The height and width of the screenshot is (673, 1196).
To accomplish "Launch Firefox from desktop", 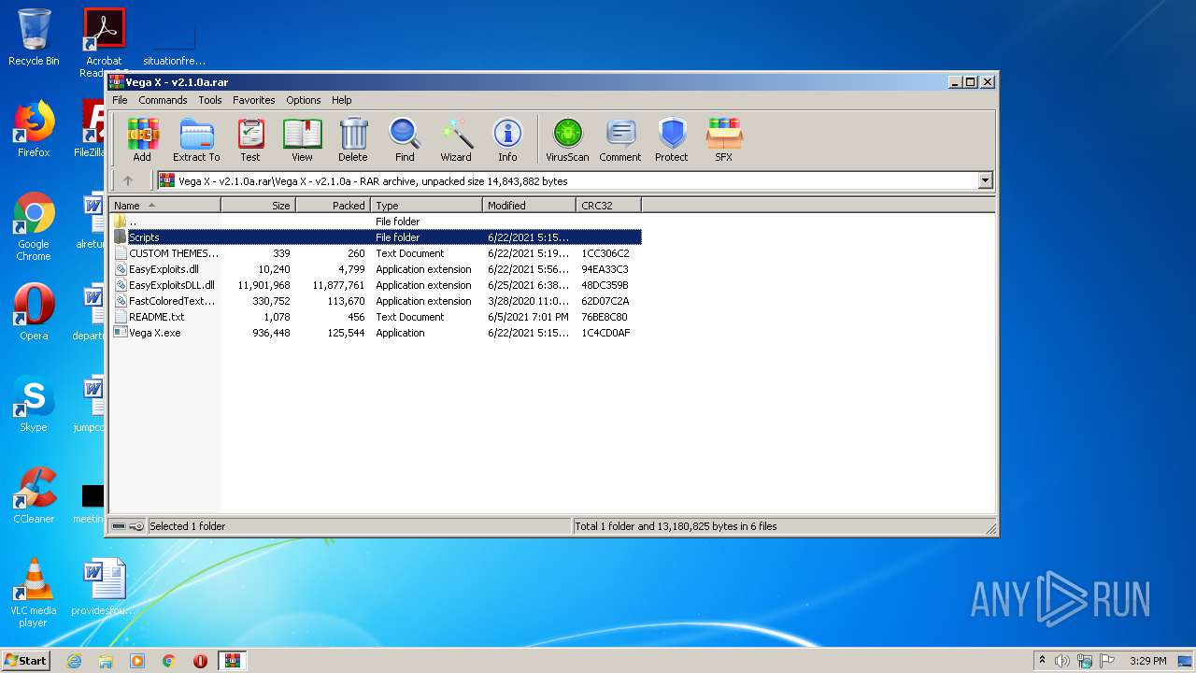I will point(34,129).
